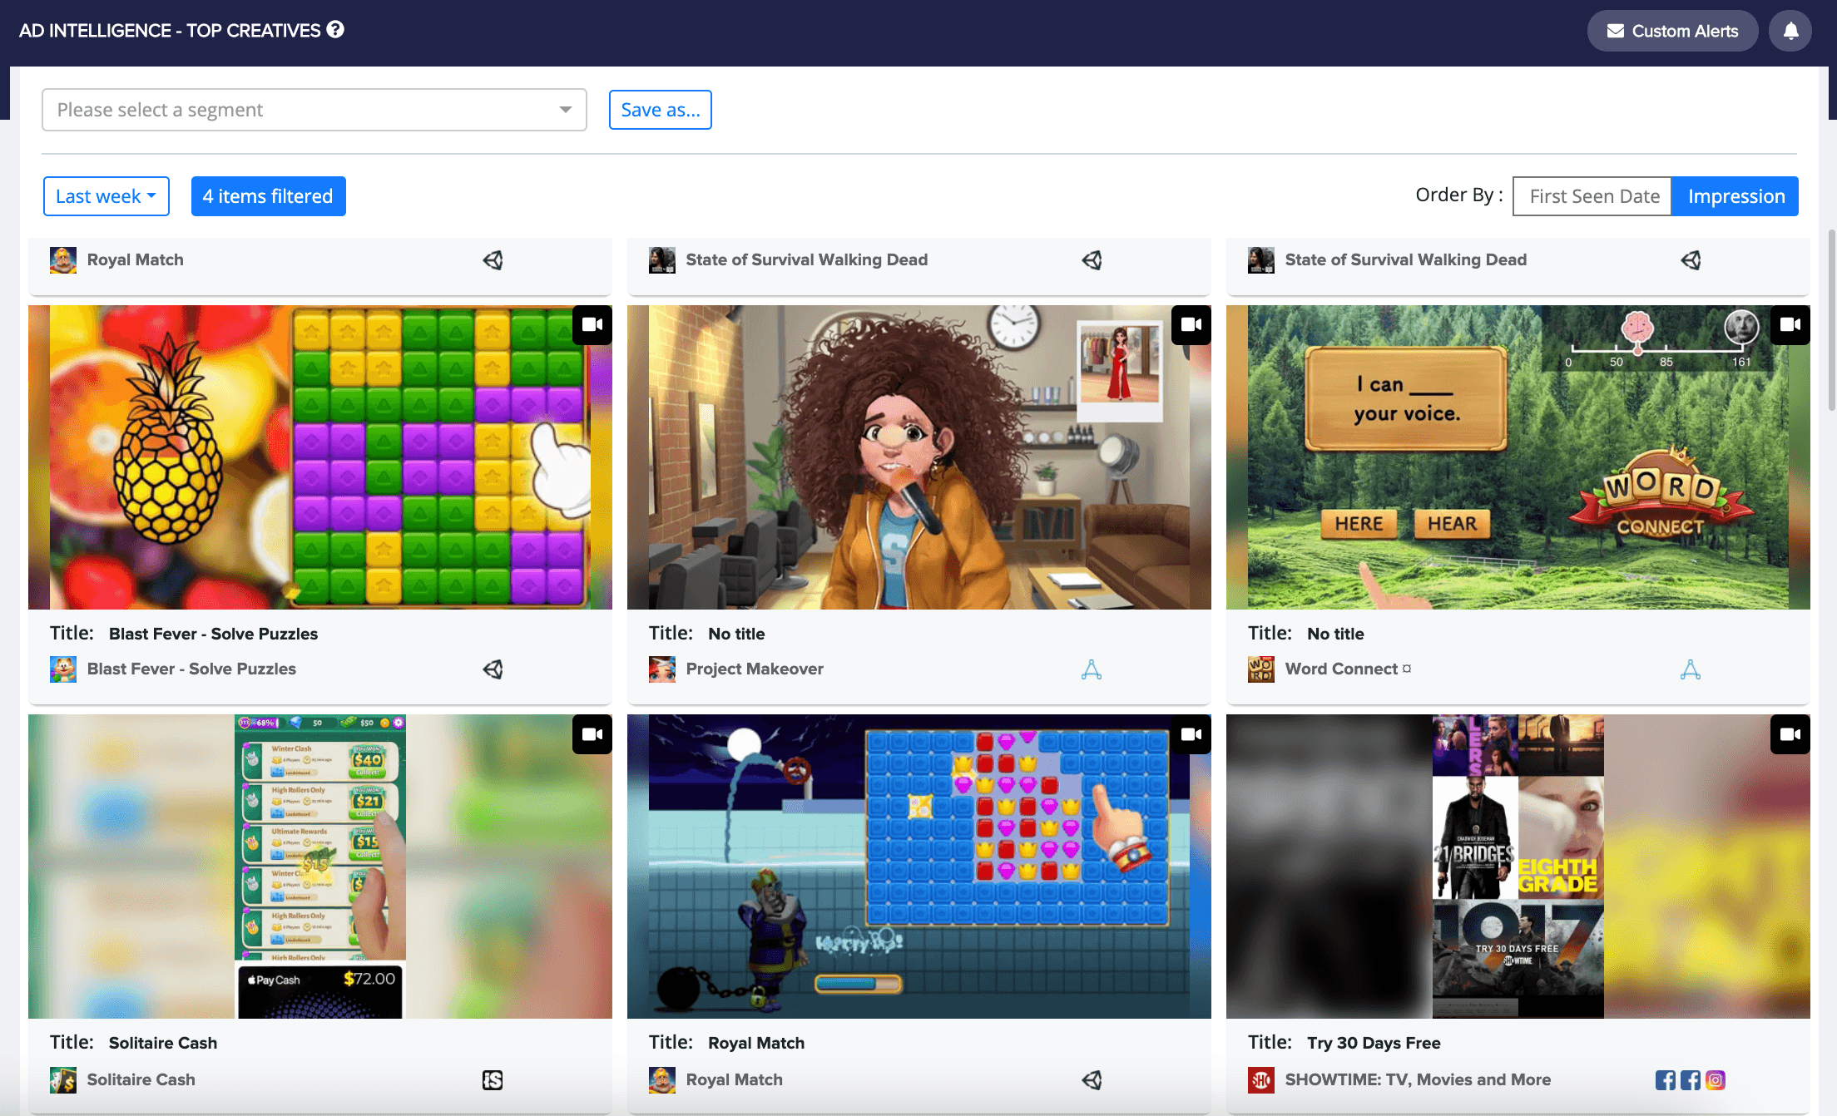The image size is (1837, 1116).
Task: Click the Solitaire Cash app icon
Action: (x=63, y=1080)
